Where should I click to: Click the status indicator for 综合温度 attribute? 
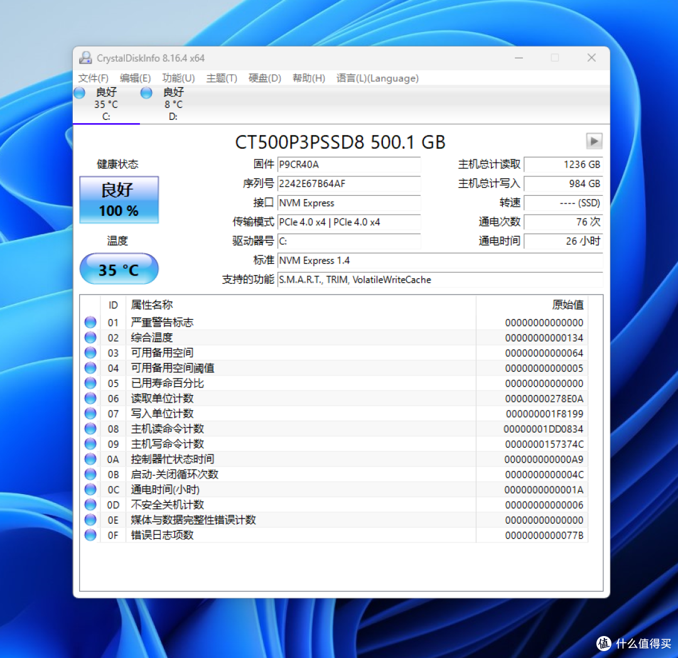click(x=90, y=337)
